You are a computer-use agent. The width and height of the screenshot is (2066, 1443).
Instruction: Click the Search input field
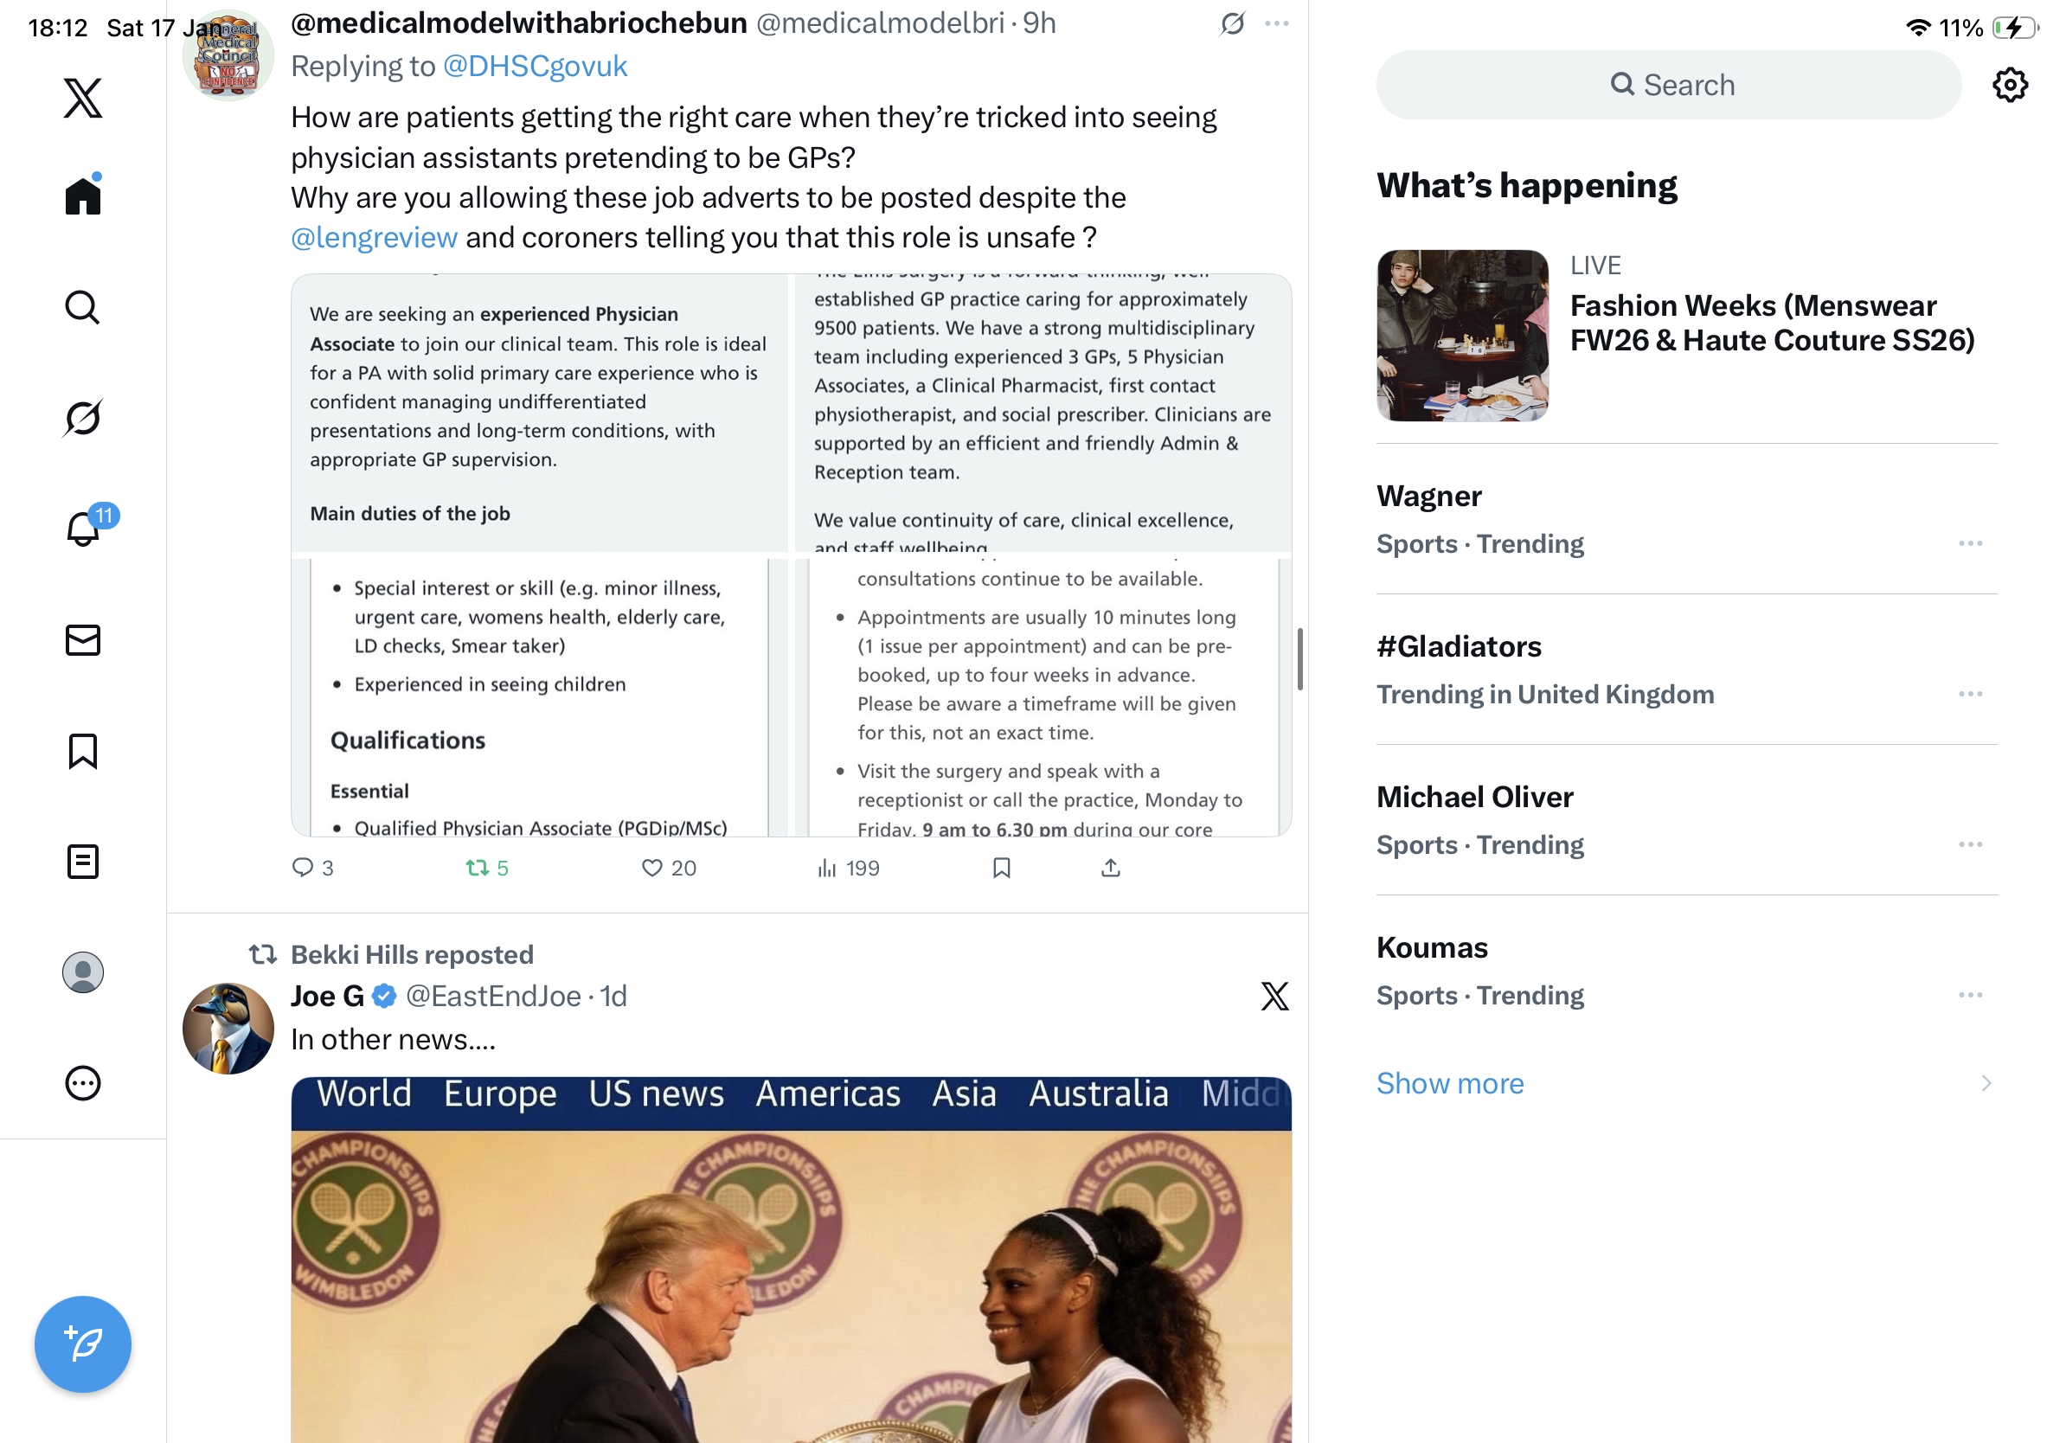1668,85
